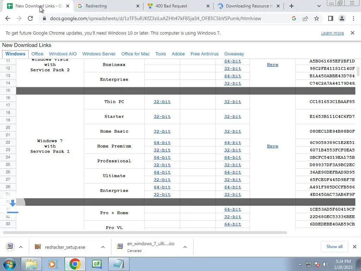
Task: Switch to the 400 Bad Request tab
Action: [x=178, y=6]
